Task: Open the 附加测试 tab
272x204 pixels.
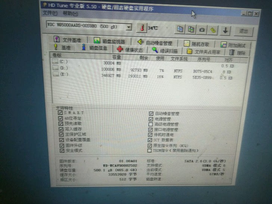Action: tap(233, 45)
